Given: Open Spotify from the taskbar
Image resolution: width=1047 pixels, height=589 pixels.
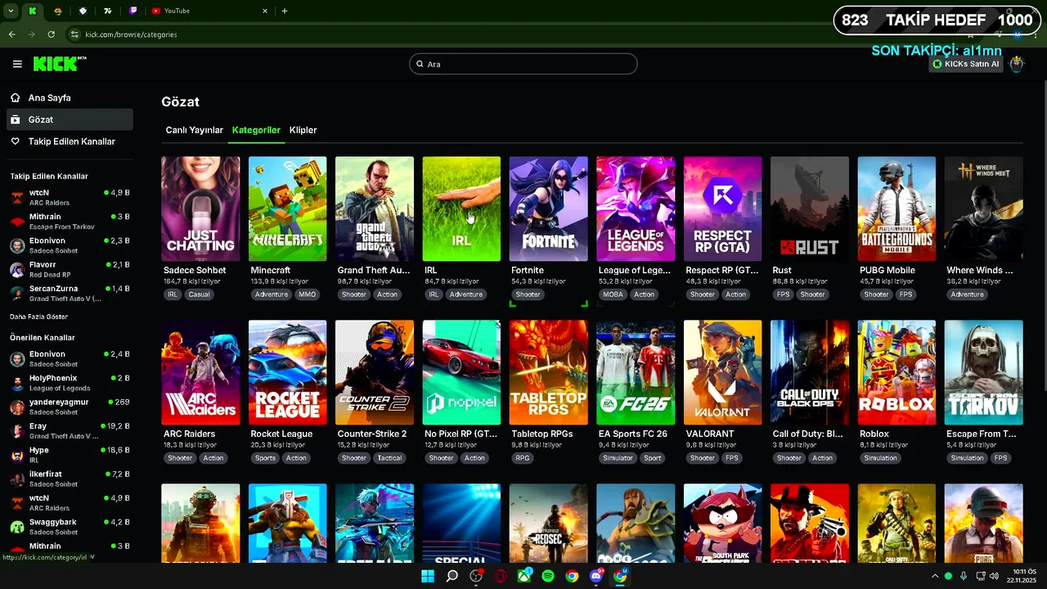Looking at the screenshot, I should [x=548, y=576].
